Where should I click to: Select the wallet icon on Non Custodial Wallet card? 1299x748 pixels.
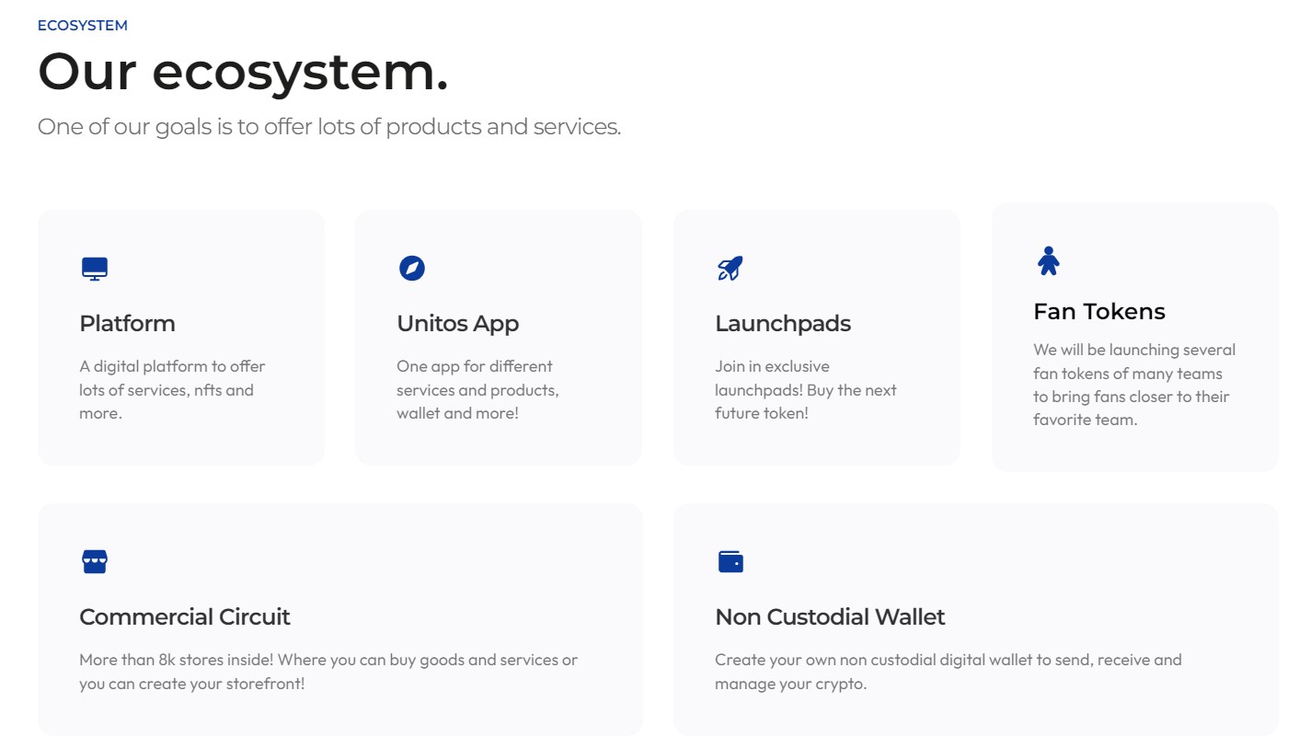coord(730,561)
